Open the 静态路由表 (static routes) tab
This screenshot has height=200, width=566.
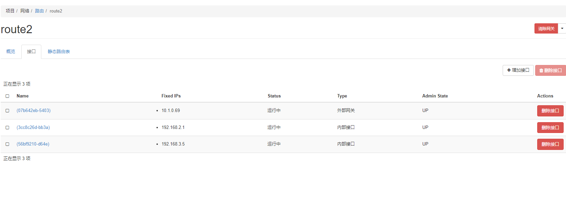point(59,51)
